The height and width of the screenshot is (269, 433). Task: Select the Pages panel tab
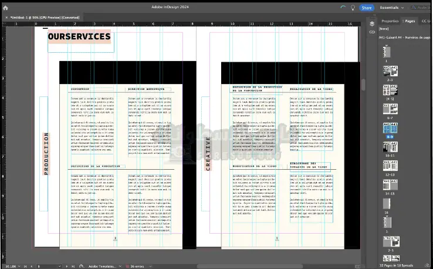pos(410,21)
